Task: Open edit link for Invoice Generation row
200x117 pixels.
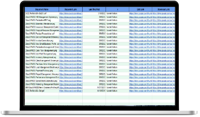Action: point(141,40)
